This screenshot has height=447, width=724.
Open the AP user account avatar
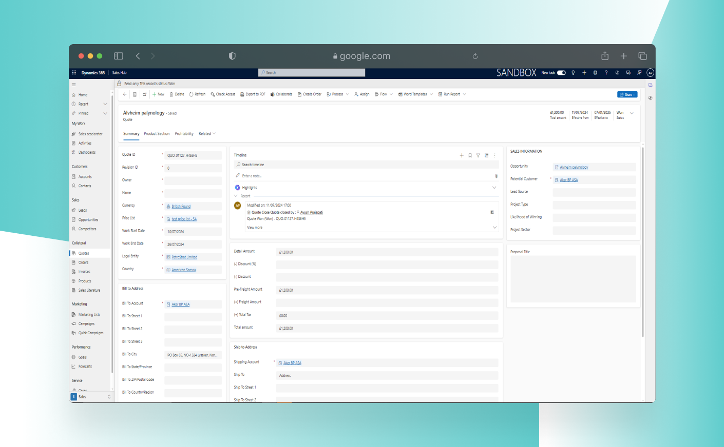click(651, 72)
